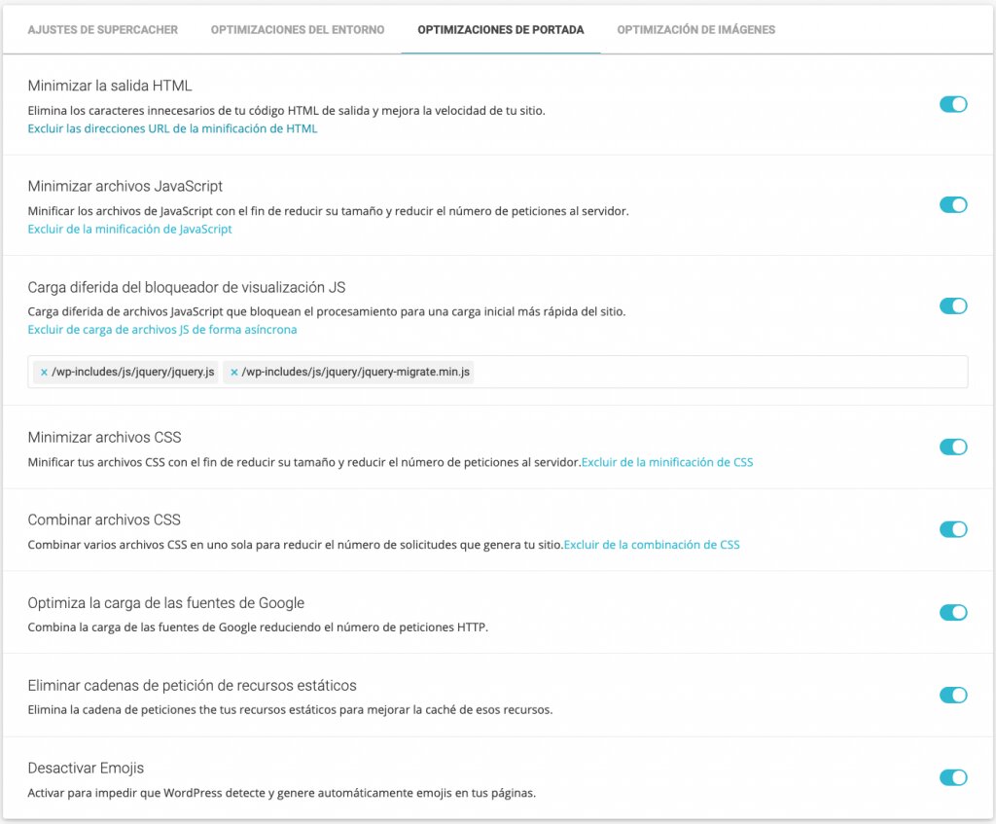This screenshot has height=824, width=996.
Task: Click description 'Elimina la cadena de peticiones'
Action: [x=290, y=709]
